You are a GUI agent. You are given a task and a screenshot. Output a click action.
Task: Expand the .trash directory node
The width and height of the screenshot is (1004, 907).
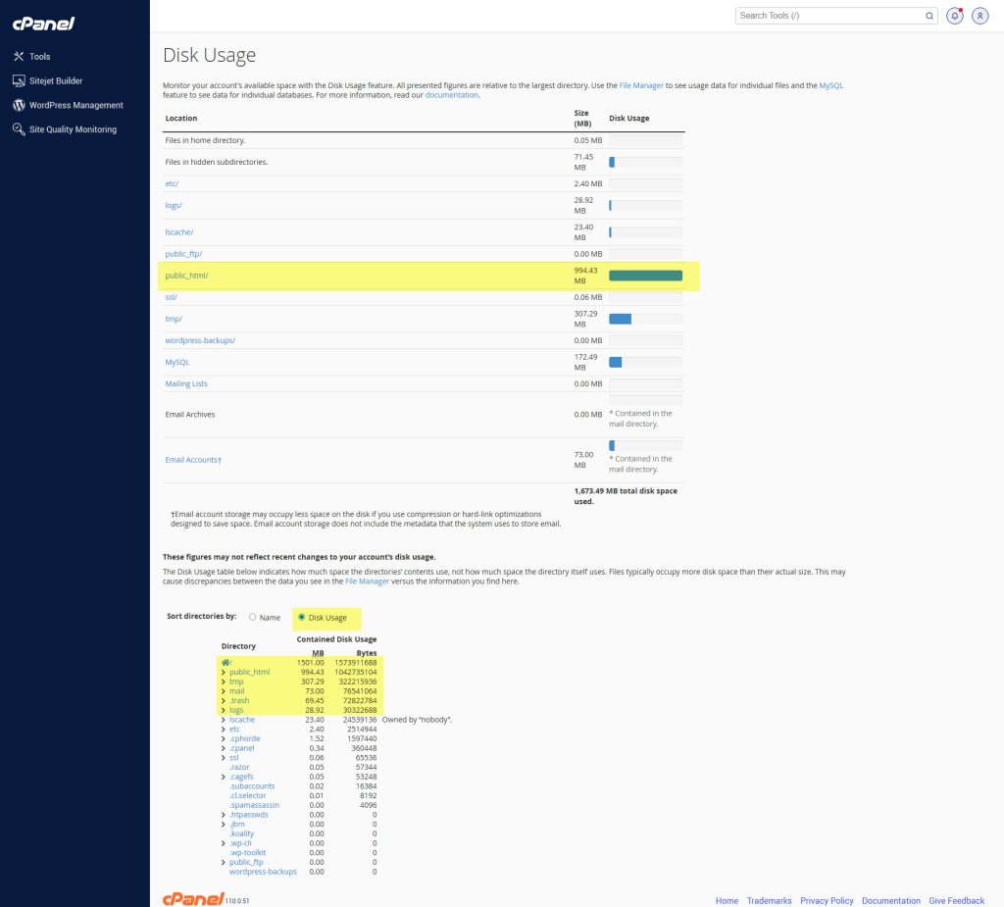[224, 701]
